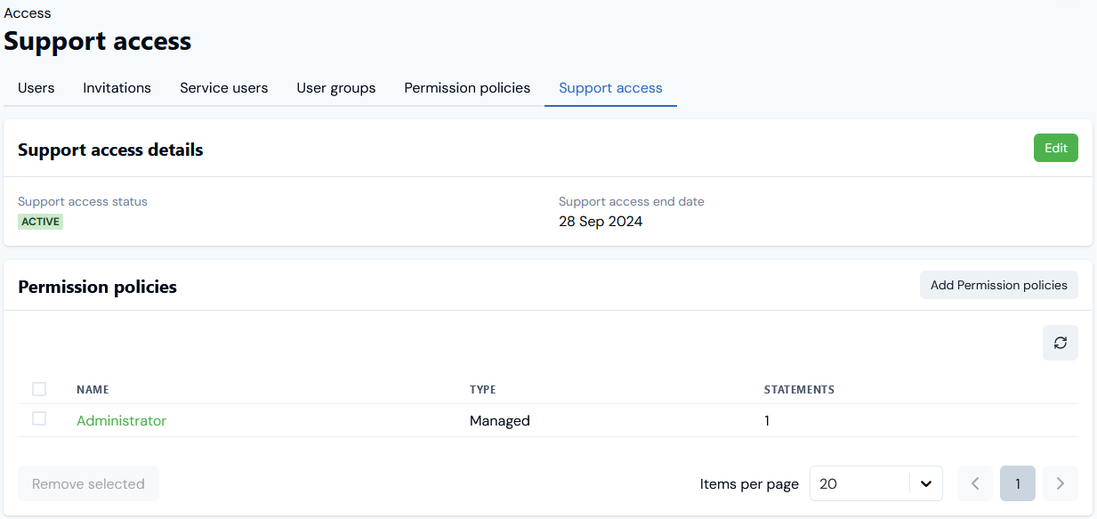Click the NAME column header

tap(93, 390)
